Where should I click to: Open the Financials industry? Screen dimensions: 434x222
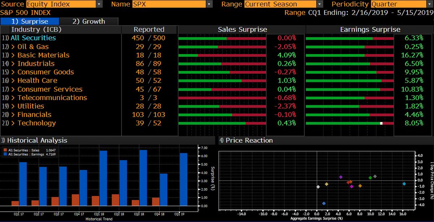(34, 114)
